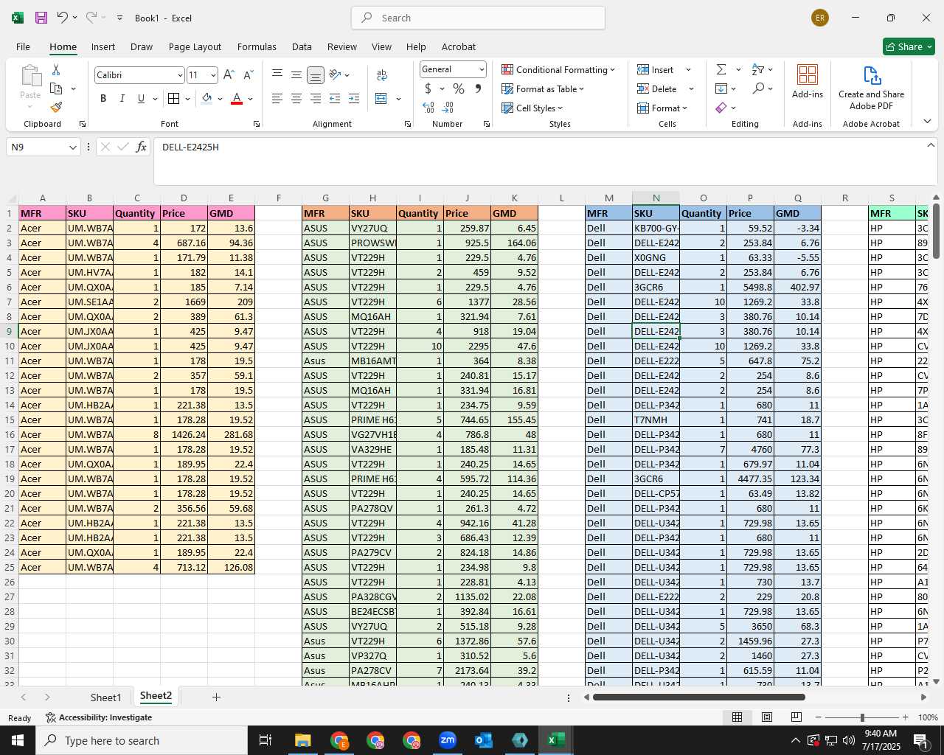
Task: Click the search box in title bar
Action: (x=478, y=18)
